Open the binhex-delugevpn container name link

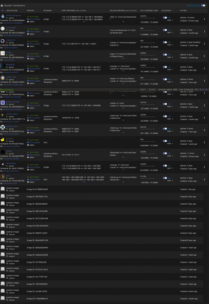coord(13,15)
